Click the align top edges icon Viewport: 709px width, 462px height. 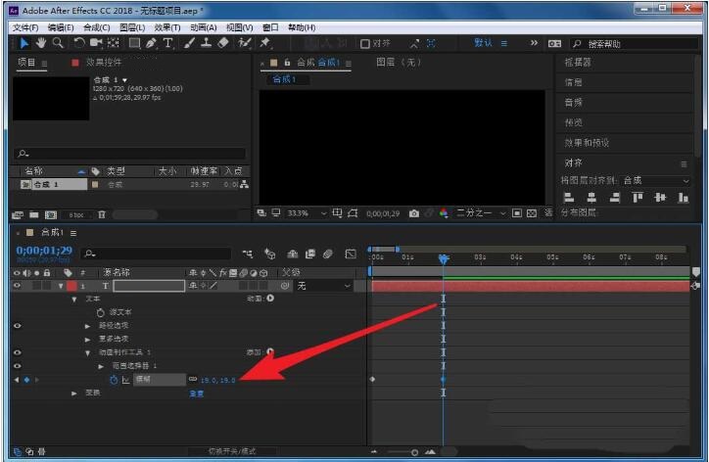pyautogui.click(x=638, y=197)
